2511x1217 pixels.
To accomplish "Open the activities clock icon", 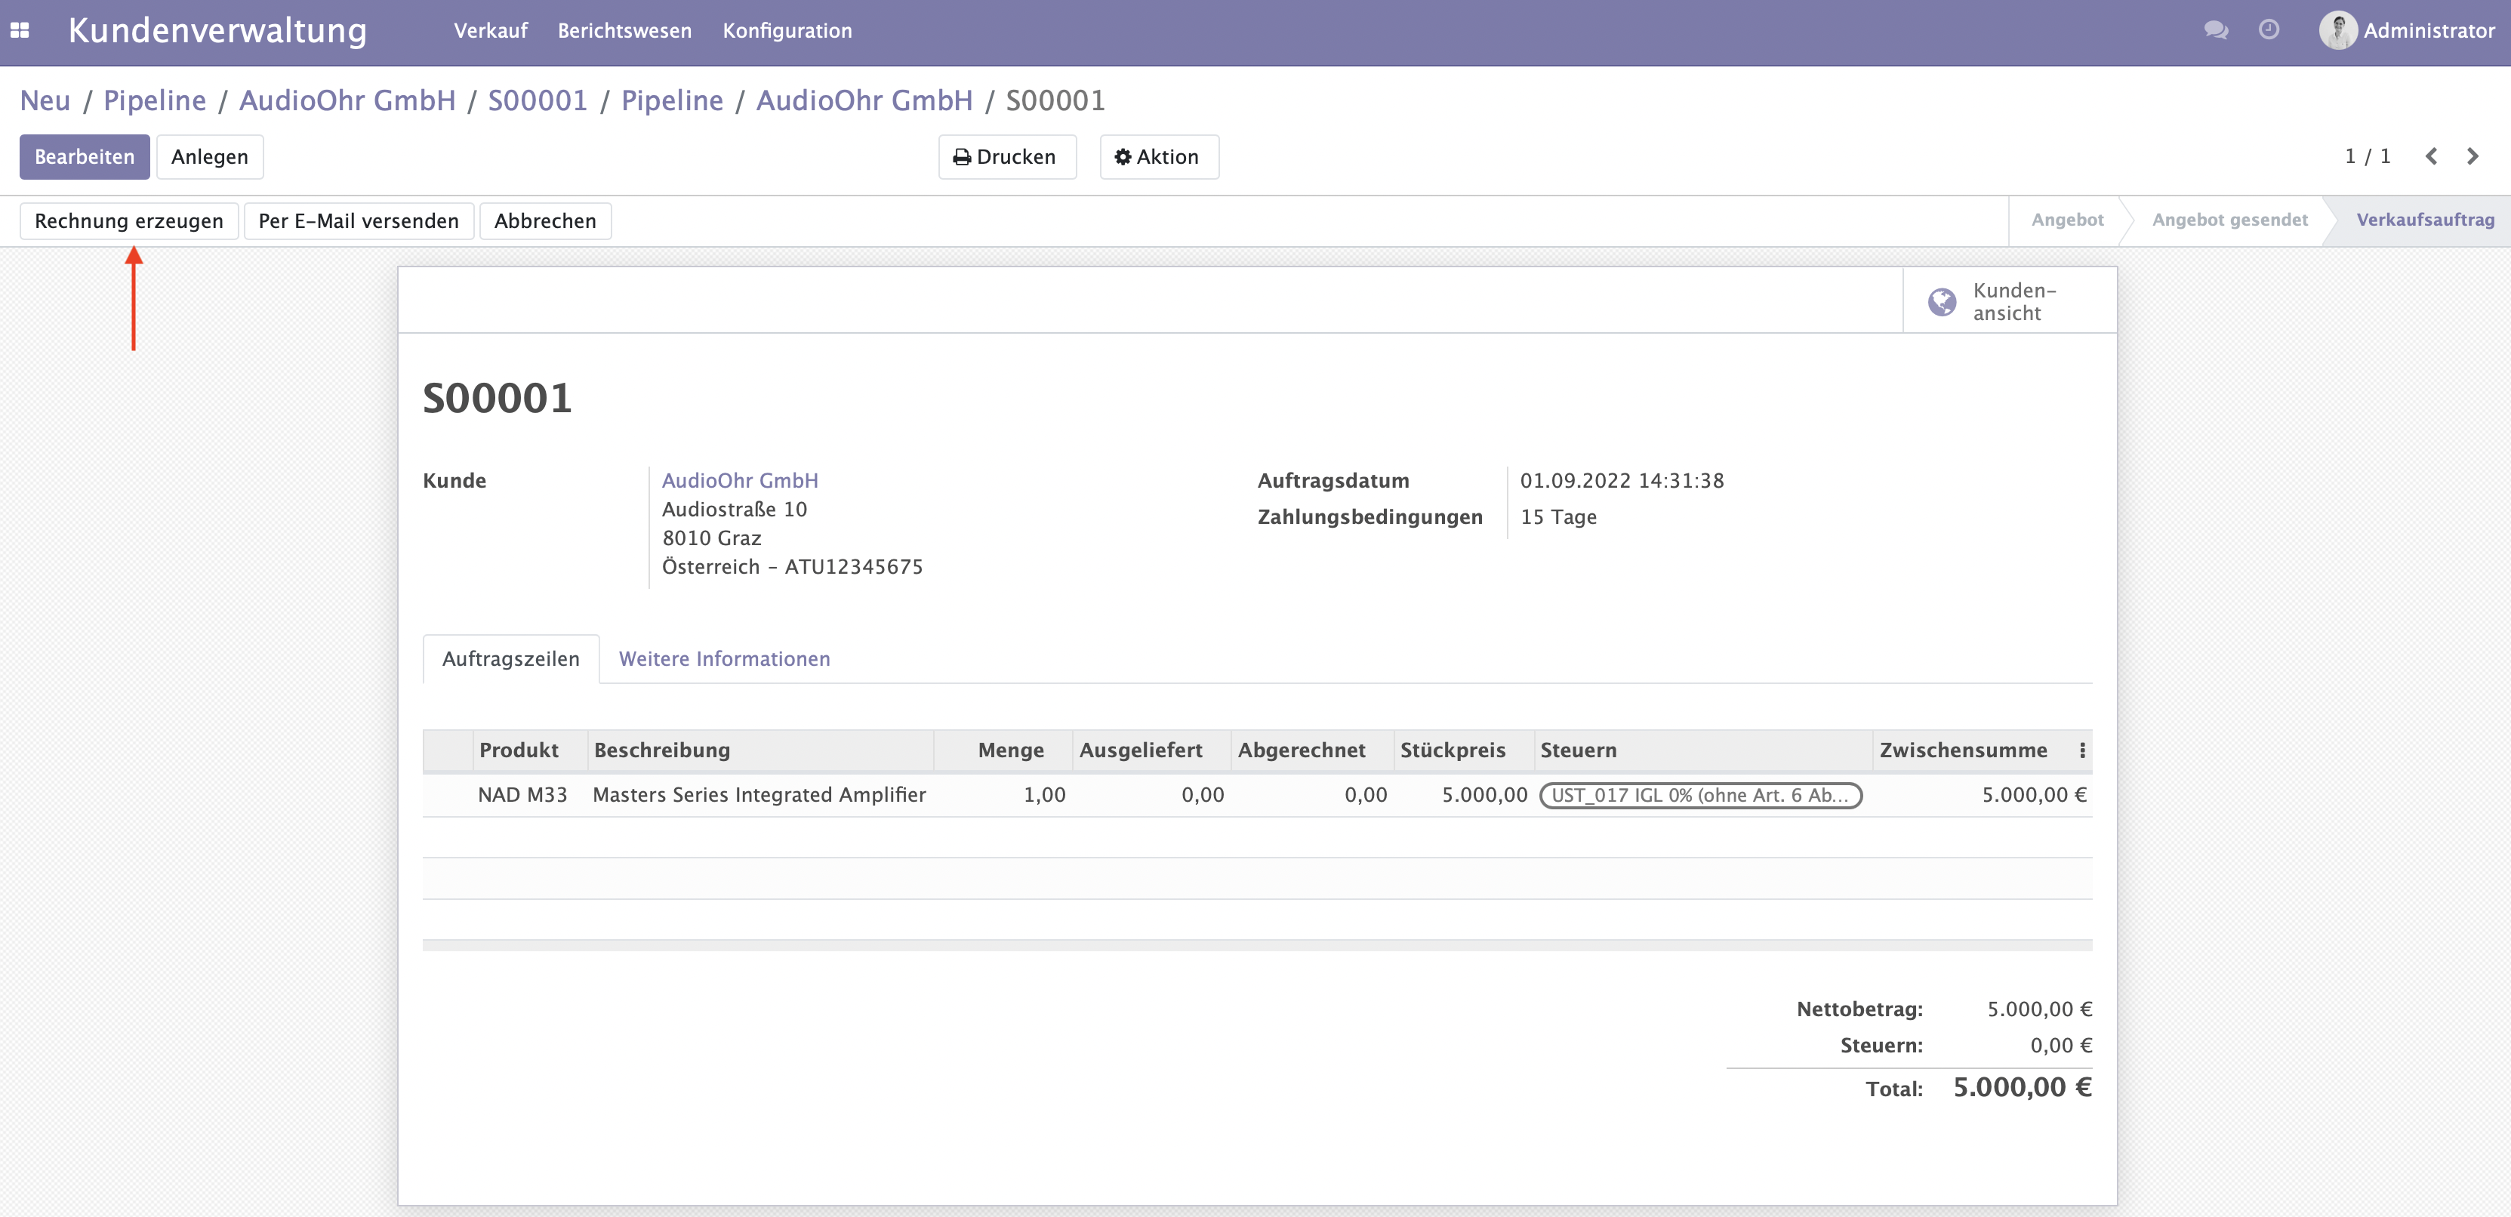I will pyautogui.click(x=2269, y=29).
